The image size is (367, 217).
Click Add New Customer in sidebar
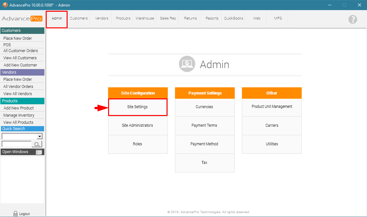click(x=20, y=65)
